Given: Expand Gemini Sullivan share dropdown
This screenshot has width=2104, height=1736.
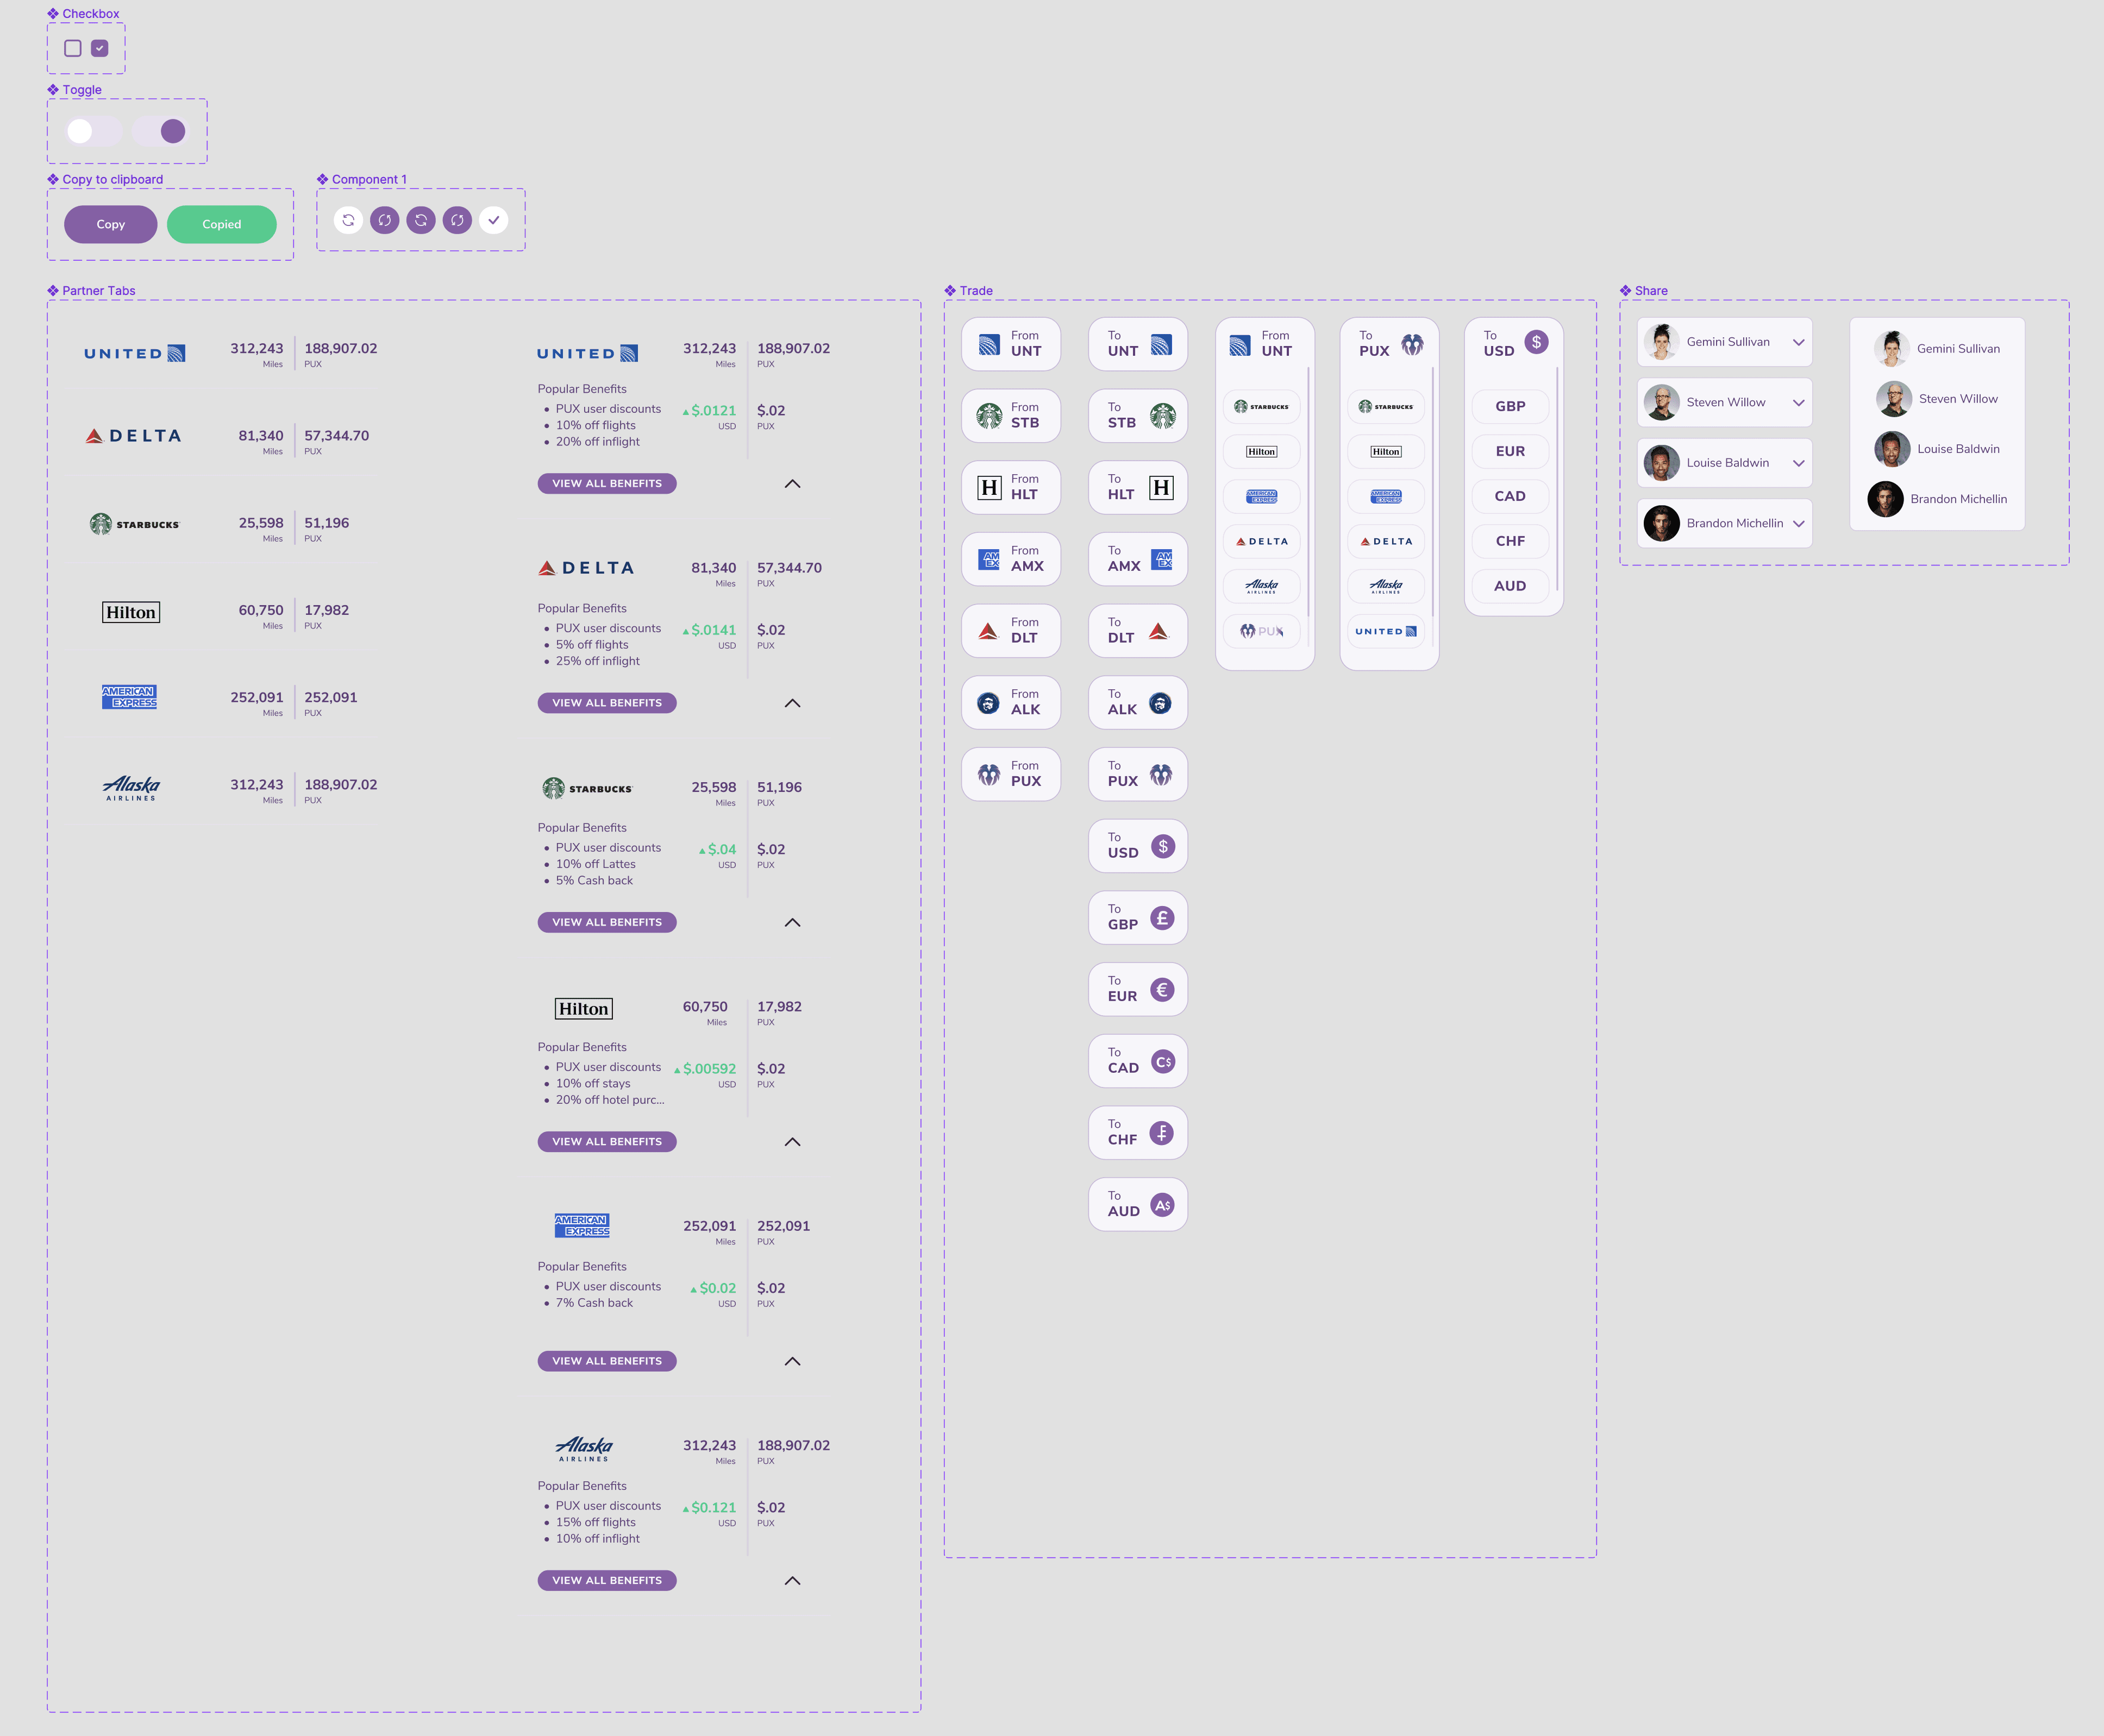Looking at the screenshot, I should 1798,342.
